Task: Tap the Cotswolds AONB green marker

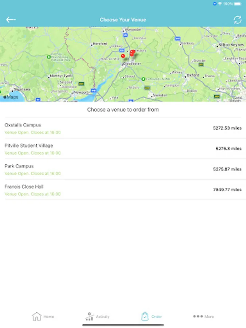Action: 143,79
